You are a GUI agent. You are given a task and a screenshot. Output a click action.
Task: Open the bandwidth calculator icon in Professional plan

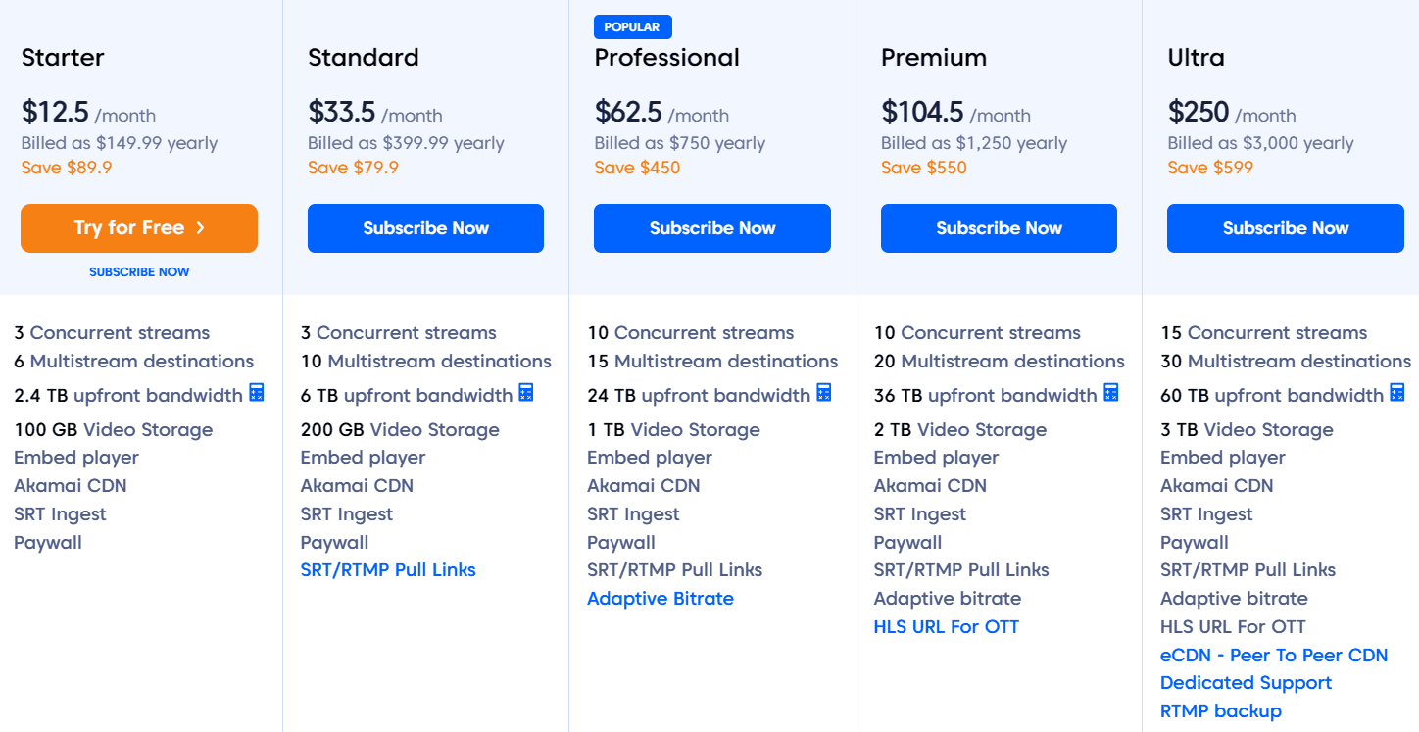coord(824,394)
